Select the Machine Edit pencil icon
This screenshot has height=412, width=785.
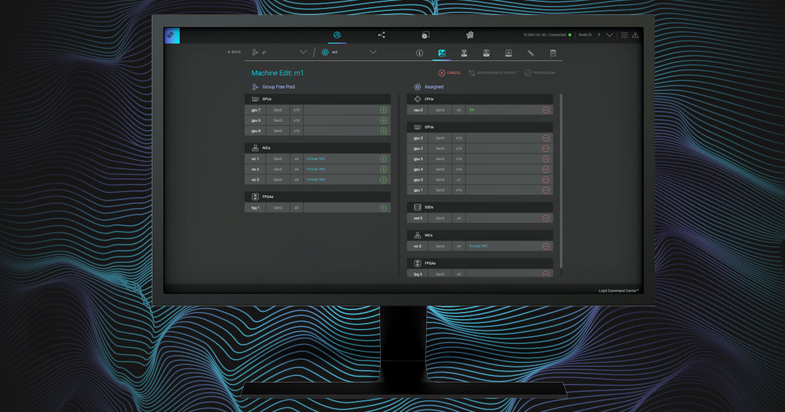pos(442,53)
